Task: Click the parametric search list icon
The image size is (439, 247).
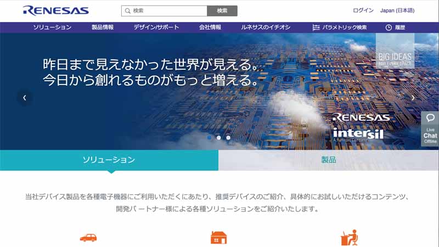Action: coord(316,27)
